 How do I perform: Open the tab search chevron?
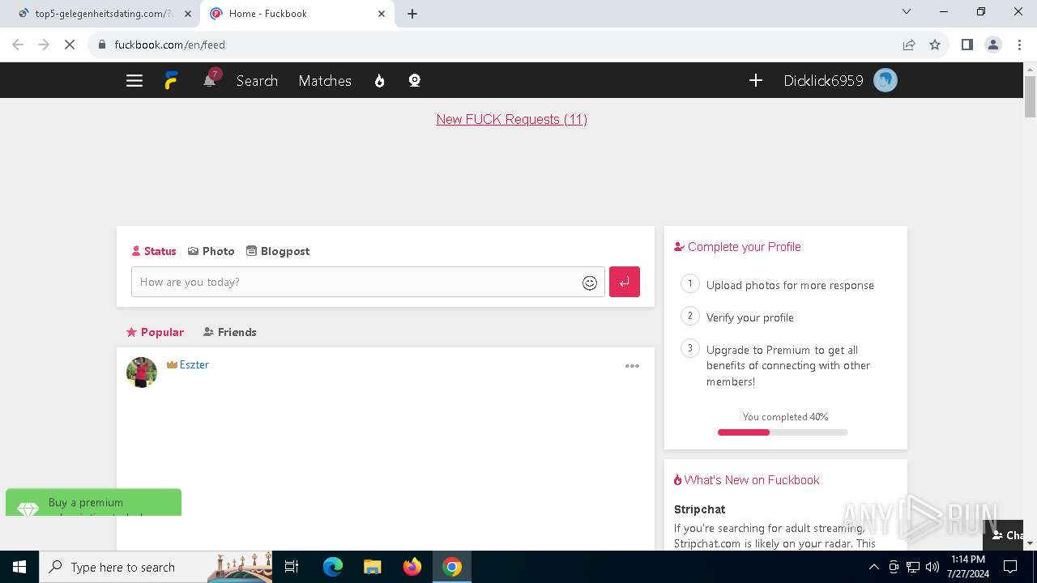pos(907,11)
